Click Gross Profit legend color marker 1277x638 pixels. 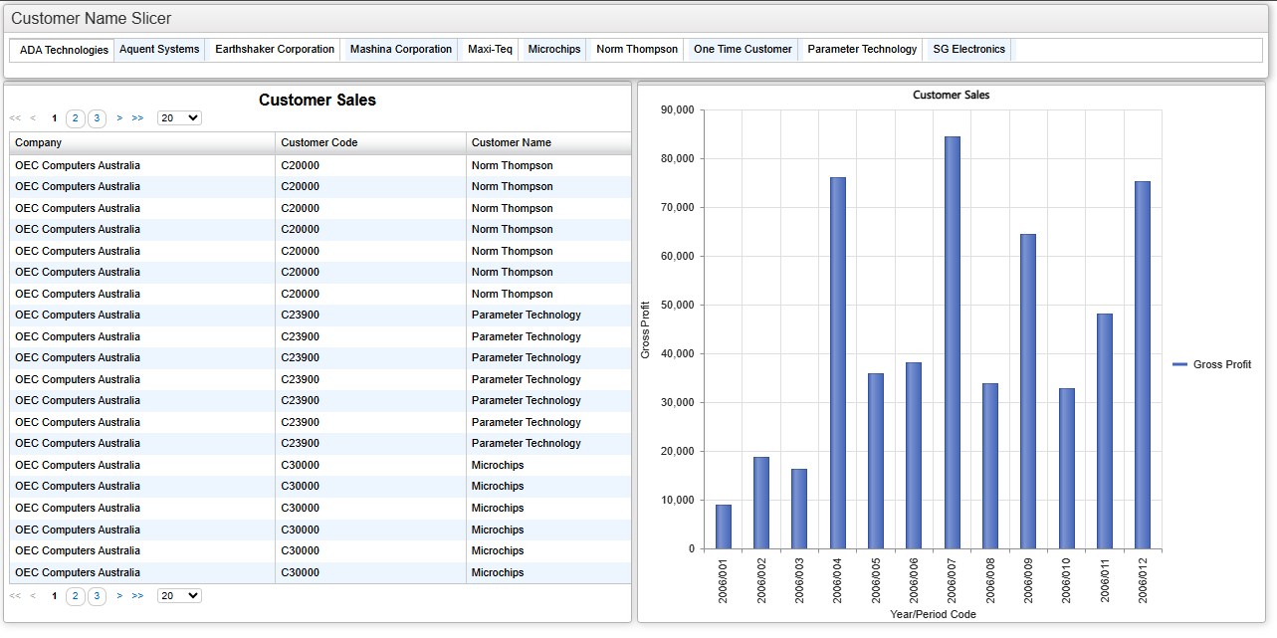tap(1180, 365)
